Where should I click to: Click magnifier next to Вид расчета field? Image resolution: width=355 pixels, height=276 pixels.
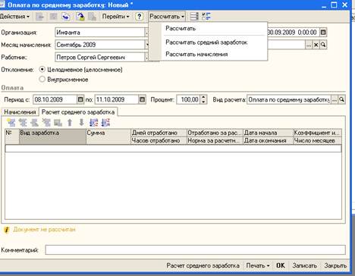click(x=342, y=99)
